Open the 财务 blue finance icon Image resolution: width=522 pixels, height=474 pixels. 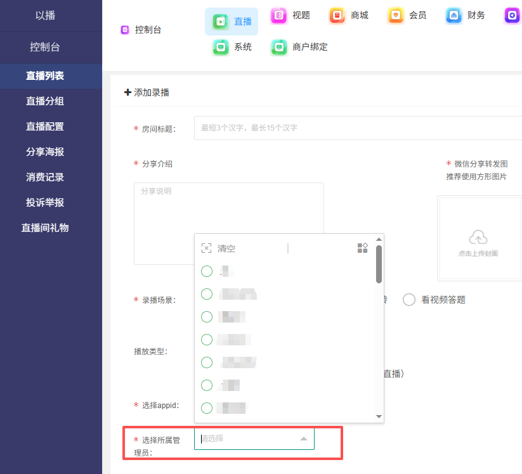453,16
